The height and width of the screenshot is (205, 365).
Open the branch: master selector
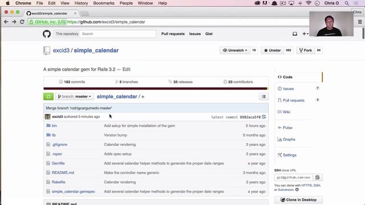point(75,96)
